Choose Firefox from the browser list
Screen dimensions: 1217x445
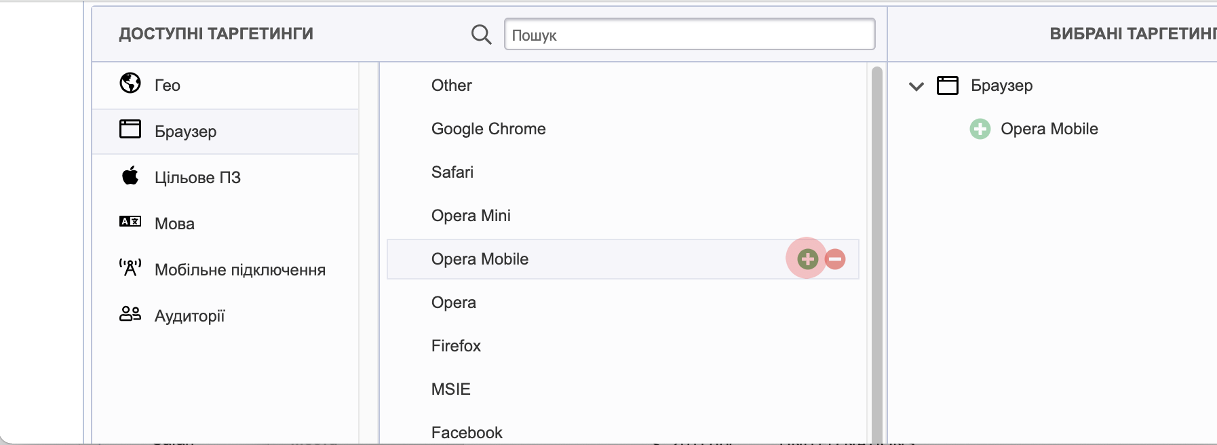click(456, 346)
